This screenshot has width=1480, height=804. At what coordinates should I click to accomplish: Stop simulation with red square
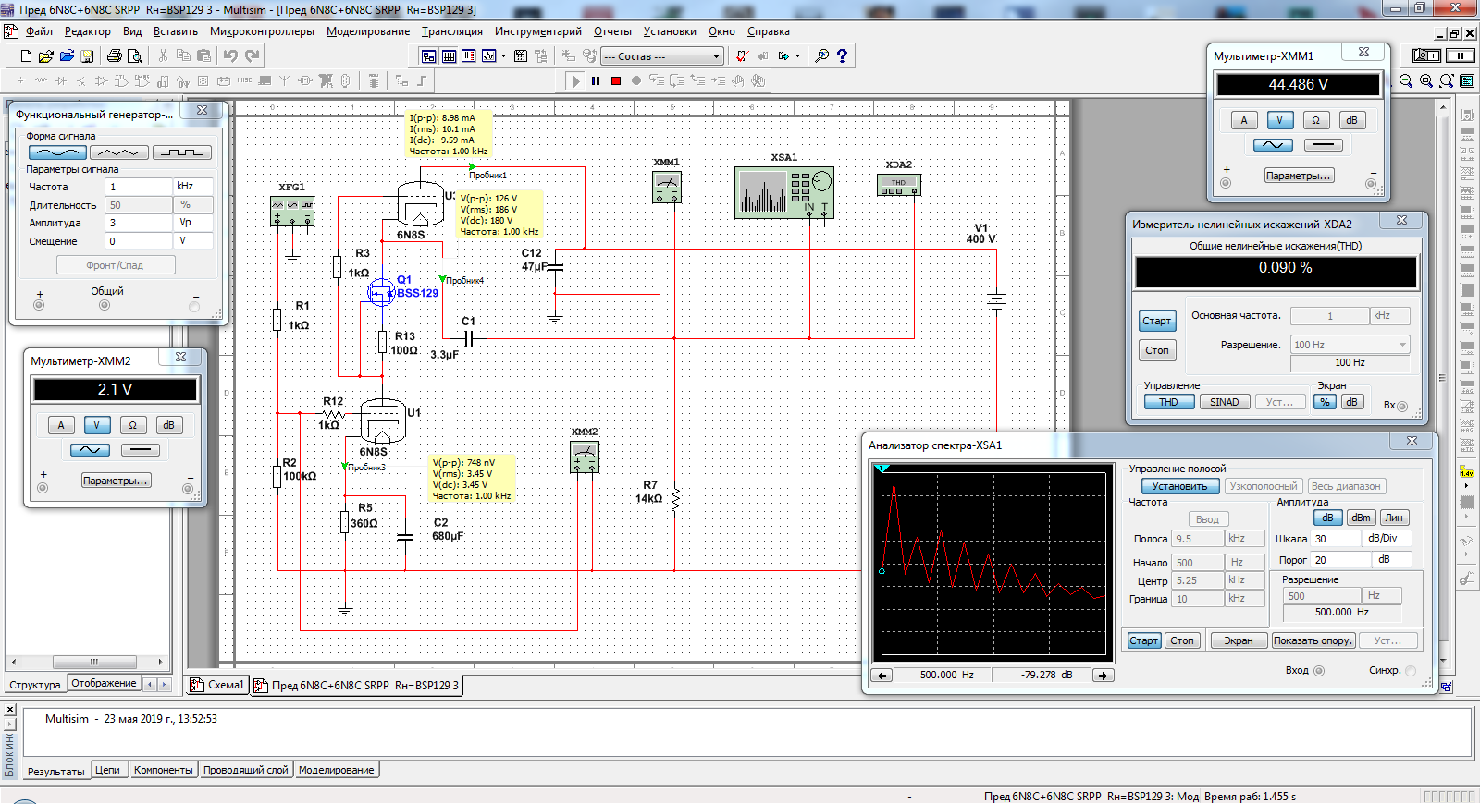coord(616,80)
